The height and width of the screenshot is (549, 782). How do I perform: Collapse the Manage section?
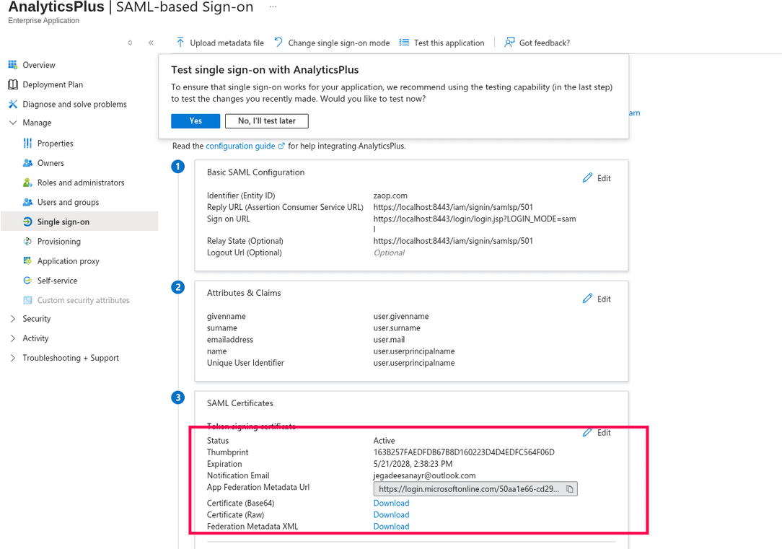[x=13, y=123]
